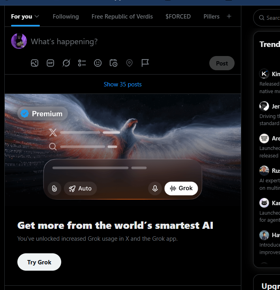Insert a GIF into the post
This screenshot has width=280, height=290.
(50, 63)
